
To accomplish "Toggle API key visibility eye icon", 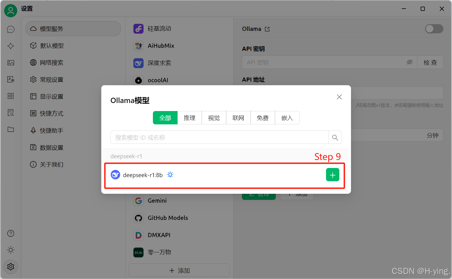I will click(x=410, y=62).
